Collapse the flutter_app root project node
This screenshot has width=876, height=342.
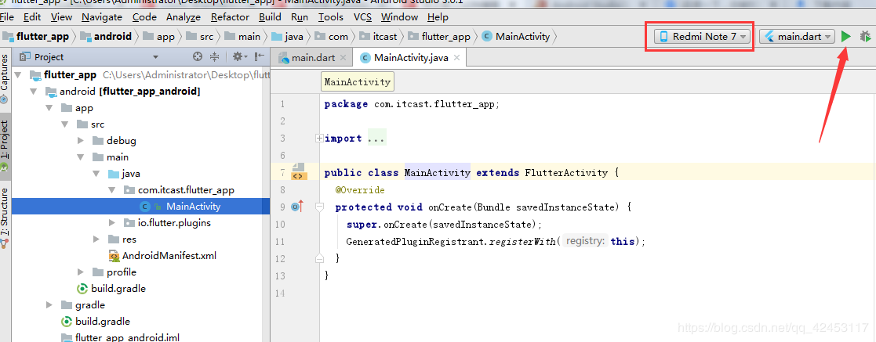pos(17,75)
